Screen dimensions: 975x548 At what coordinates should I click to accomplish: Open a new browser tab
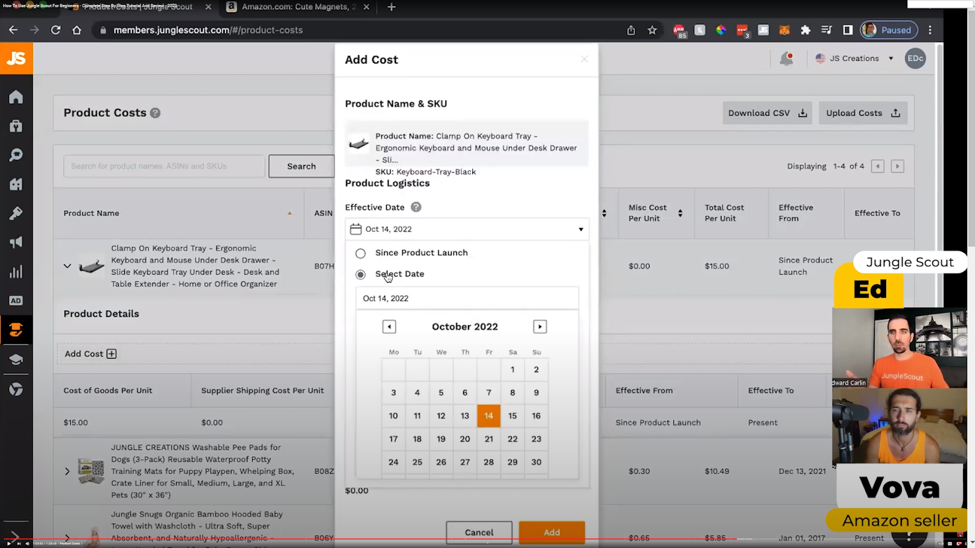pyautogui.click(x=392, y=7)
